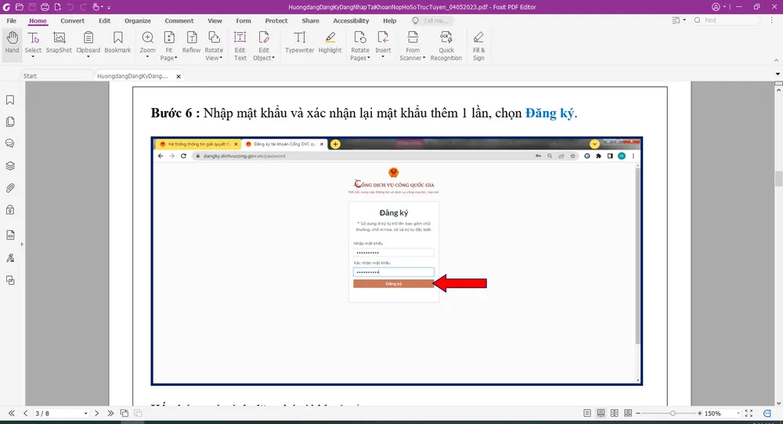
Task: Click the SnapShot tool
Action: click(59, 42)
